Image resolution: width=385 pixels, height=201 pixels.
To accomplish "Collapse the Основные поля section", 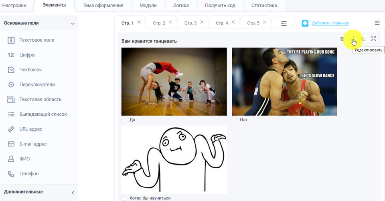I will point(73,24).
